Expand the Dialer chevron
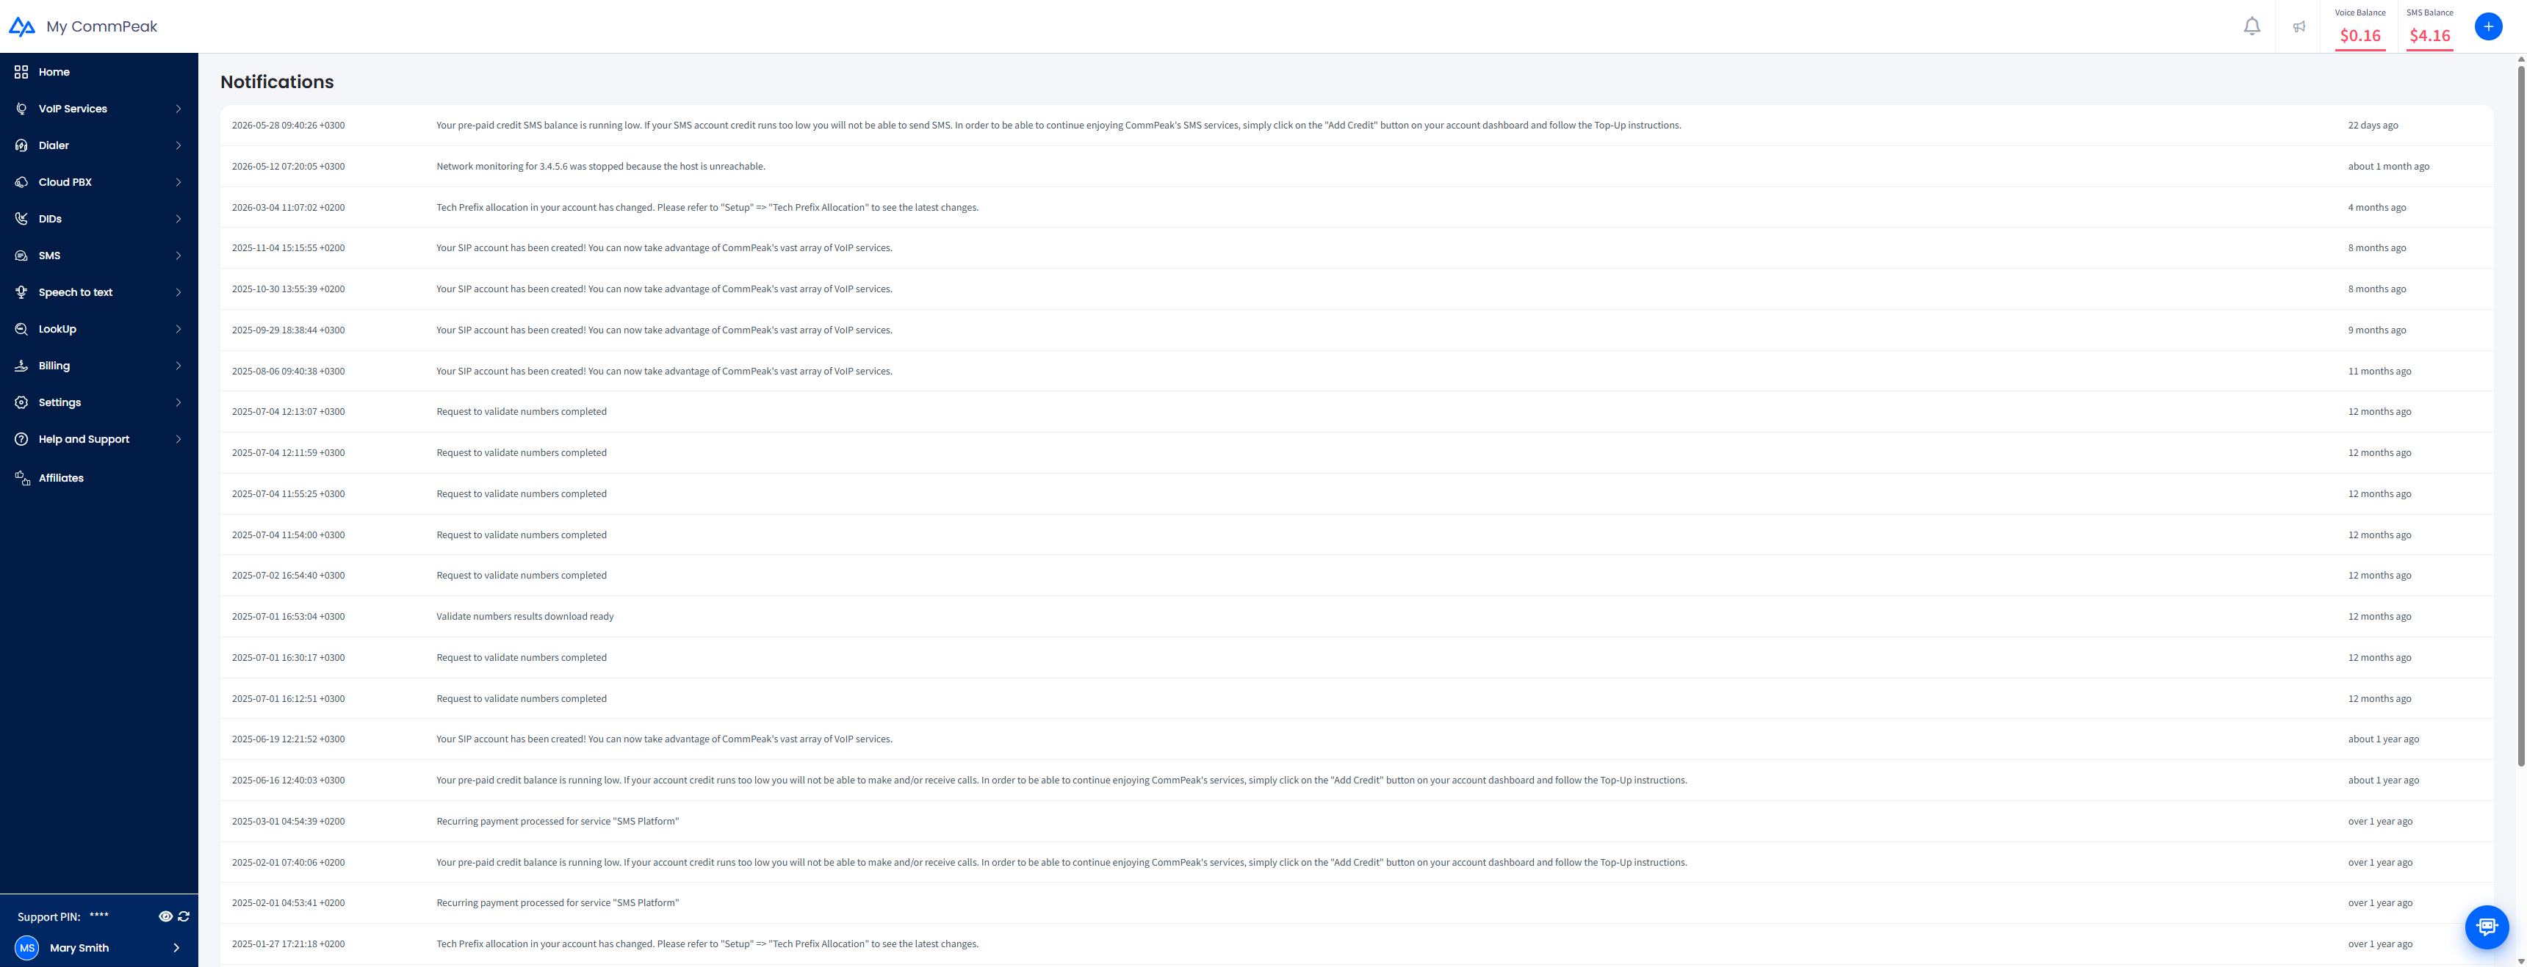Image resolution: width=2527 pixels, height=967 pixels. pos(179,145)
